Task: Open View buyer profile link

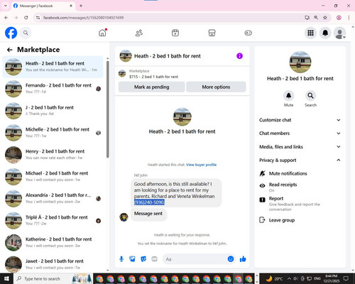Action: coord(201,165)
